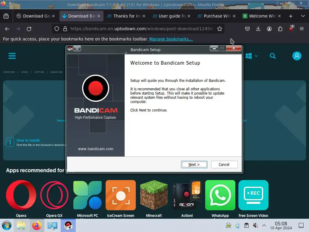
Task: Open Firefox application hamburger menu
Action: (x=302, y=29)
